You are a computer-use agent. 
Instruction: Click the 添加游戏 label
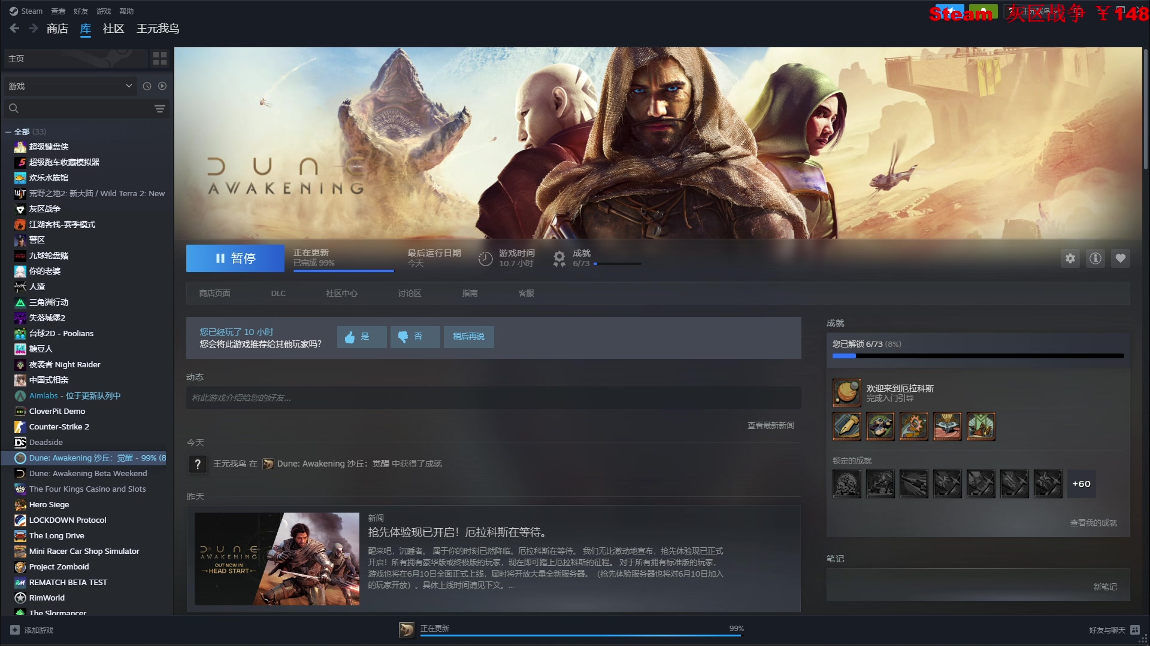pos(39,630)
